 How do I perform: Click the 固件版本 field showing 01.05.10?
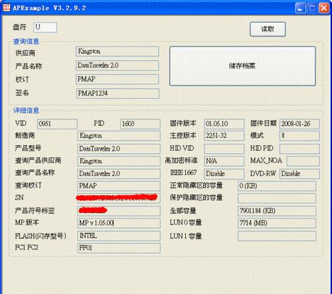tap(224, 123)
